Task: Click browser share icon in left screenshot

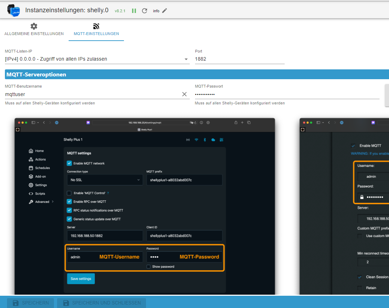Action: pos(236,122)
